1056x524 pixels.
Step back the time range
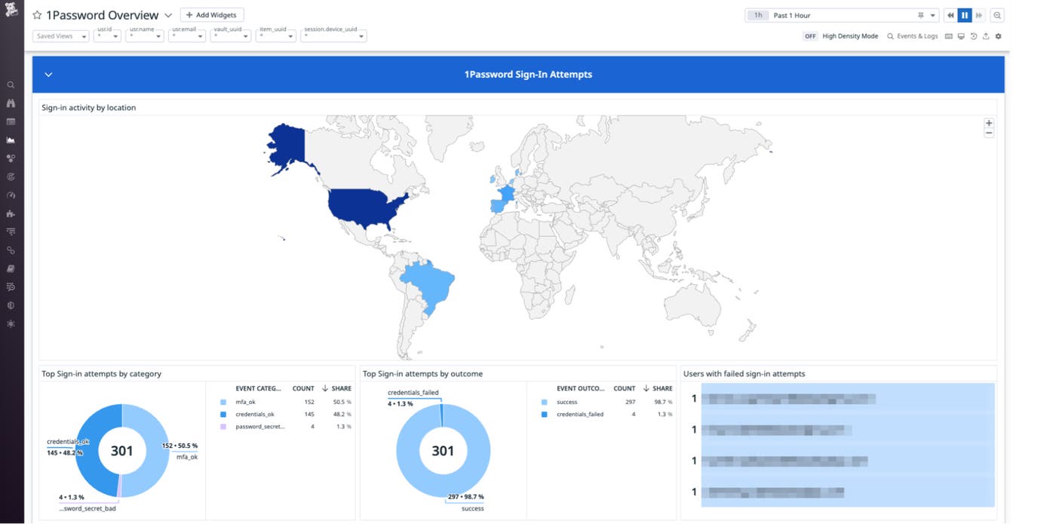(950, 15)
